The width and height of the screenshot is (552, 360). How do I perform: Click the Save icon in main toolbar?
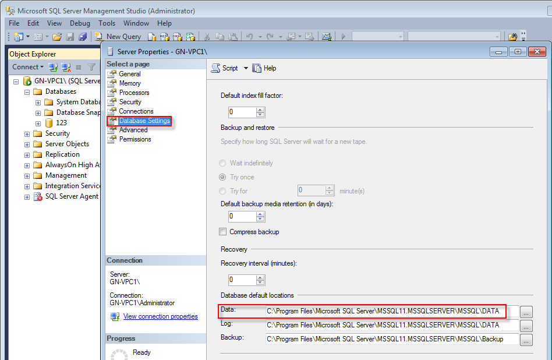tap(70, 37)
